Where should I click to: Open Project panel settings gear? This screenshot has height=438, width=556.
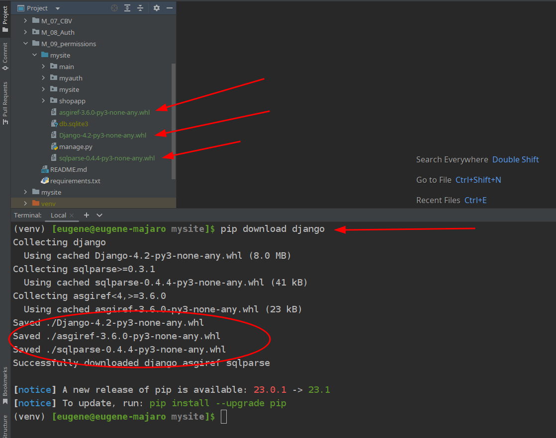click(x=157, y=8)
